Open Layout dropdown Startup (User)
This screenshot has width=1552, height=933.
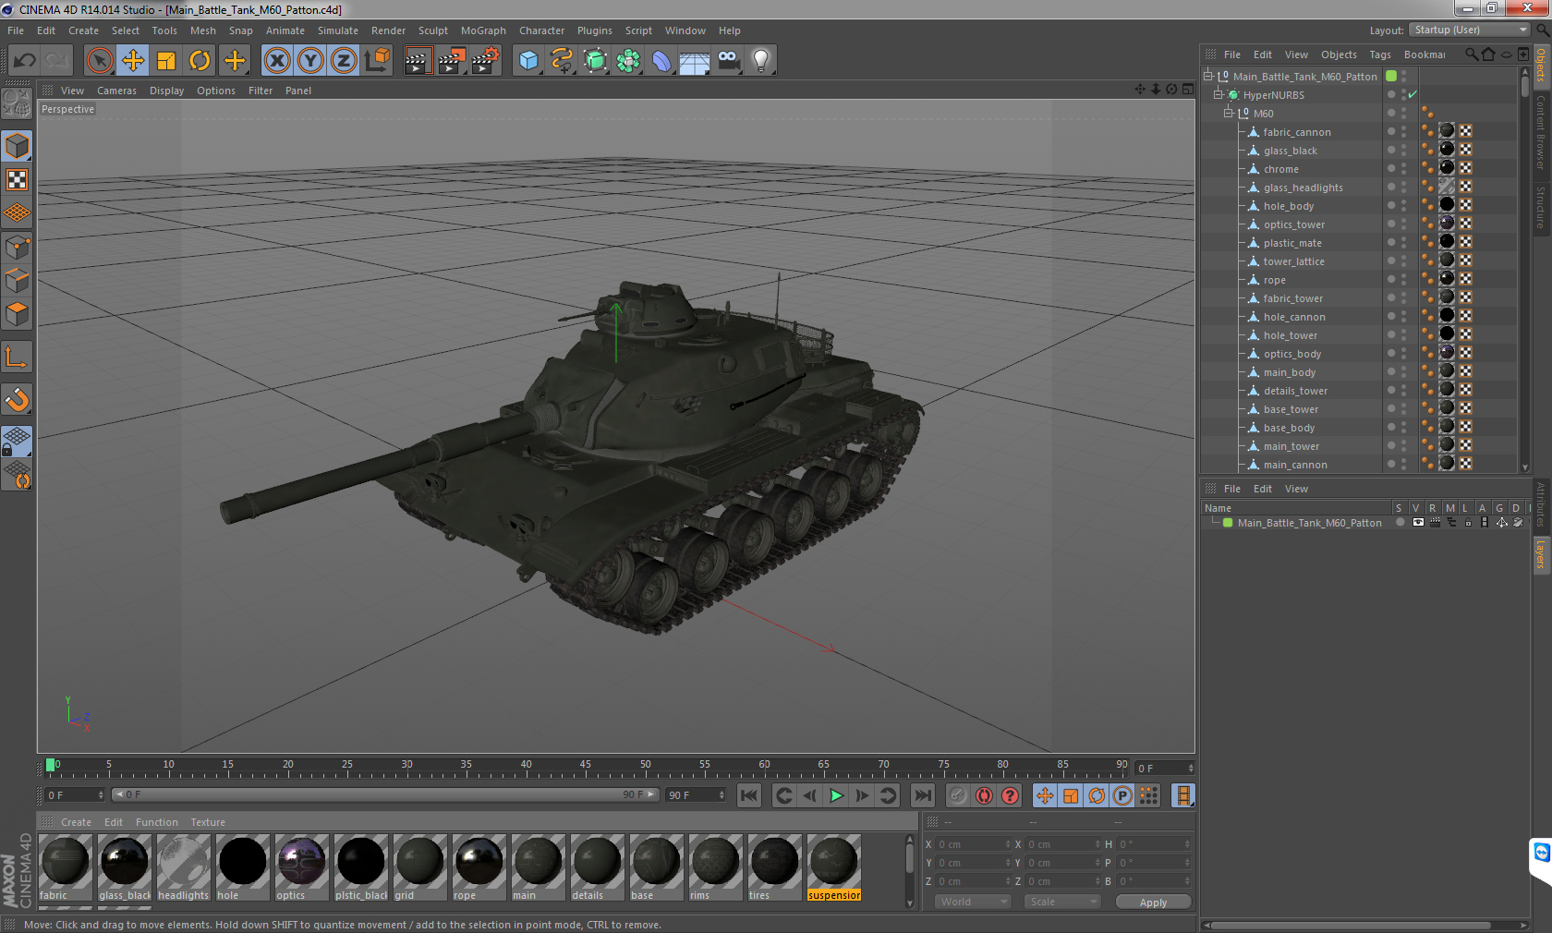coord(1471,30)
